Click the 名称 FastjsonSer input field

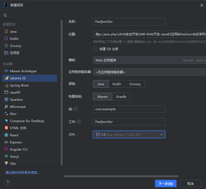click(129, 22)
